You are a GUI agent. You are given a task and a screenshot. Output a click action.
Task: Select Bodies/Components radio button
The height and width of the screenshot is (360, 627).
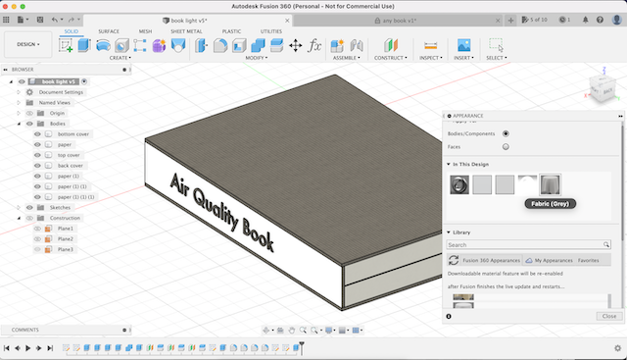pos(506,133)
